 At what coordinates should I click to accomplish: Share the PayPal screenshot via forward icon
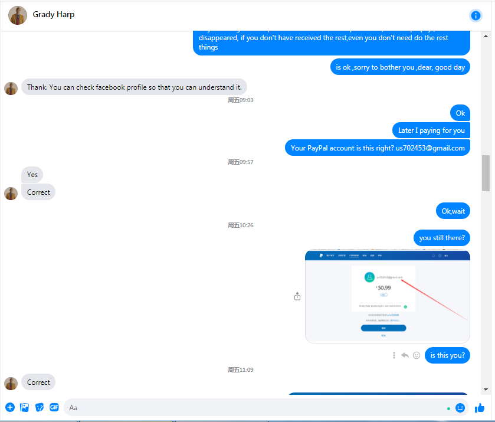coord(297,296)
